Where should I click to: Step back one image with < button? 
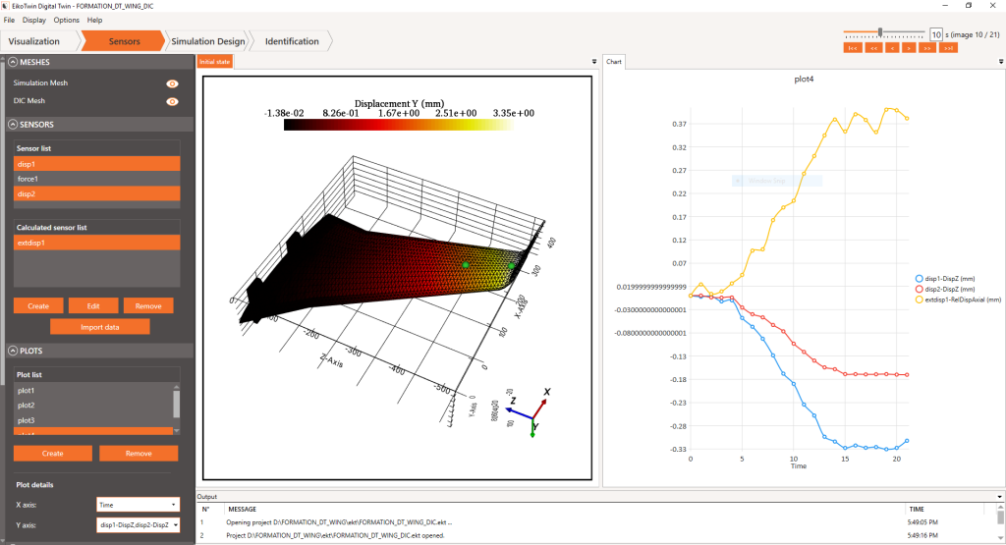[x=892, y=48]
